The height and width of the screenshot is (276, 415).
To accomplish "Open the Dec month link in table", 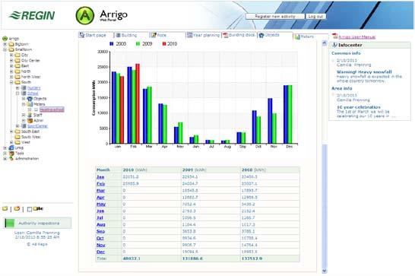I will (x=100, y=252).
